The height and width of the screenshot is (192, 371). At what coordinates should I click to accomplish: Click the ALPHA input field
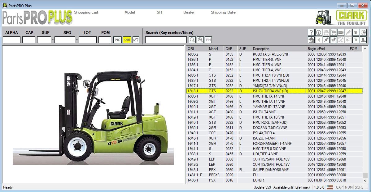11,40
